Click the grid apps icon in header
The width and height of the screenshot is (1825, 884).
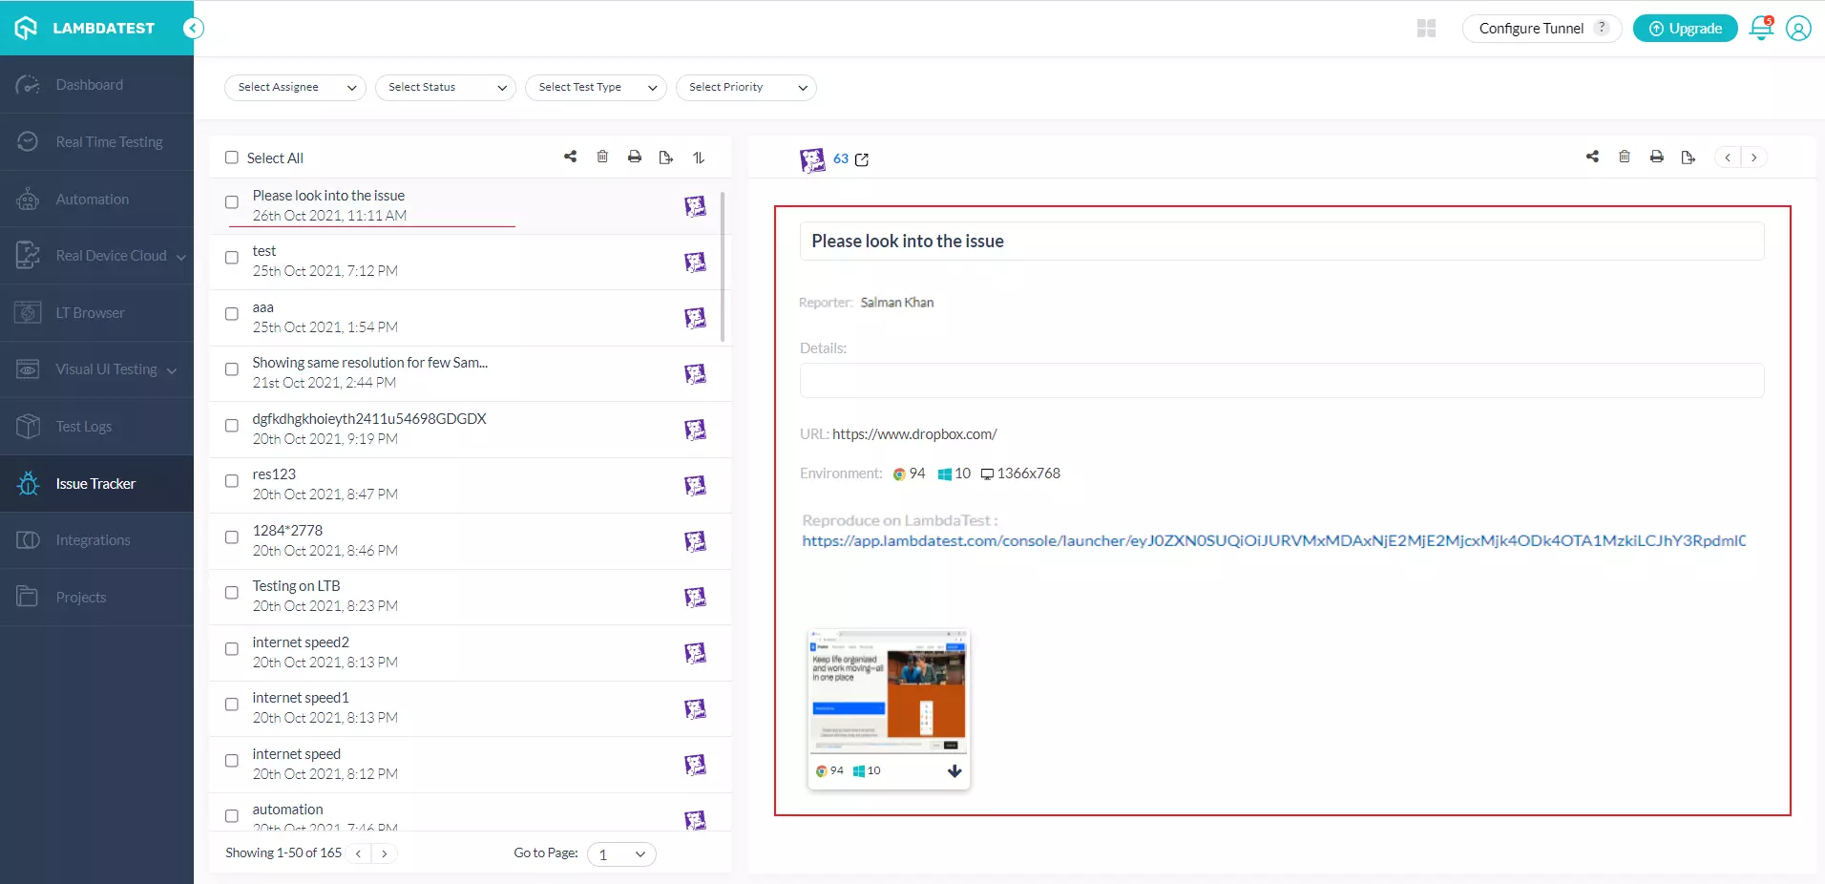[x=1426, y=29]
